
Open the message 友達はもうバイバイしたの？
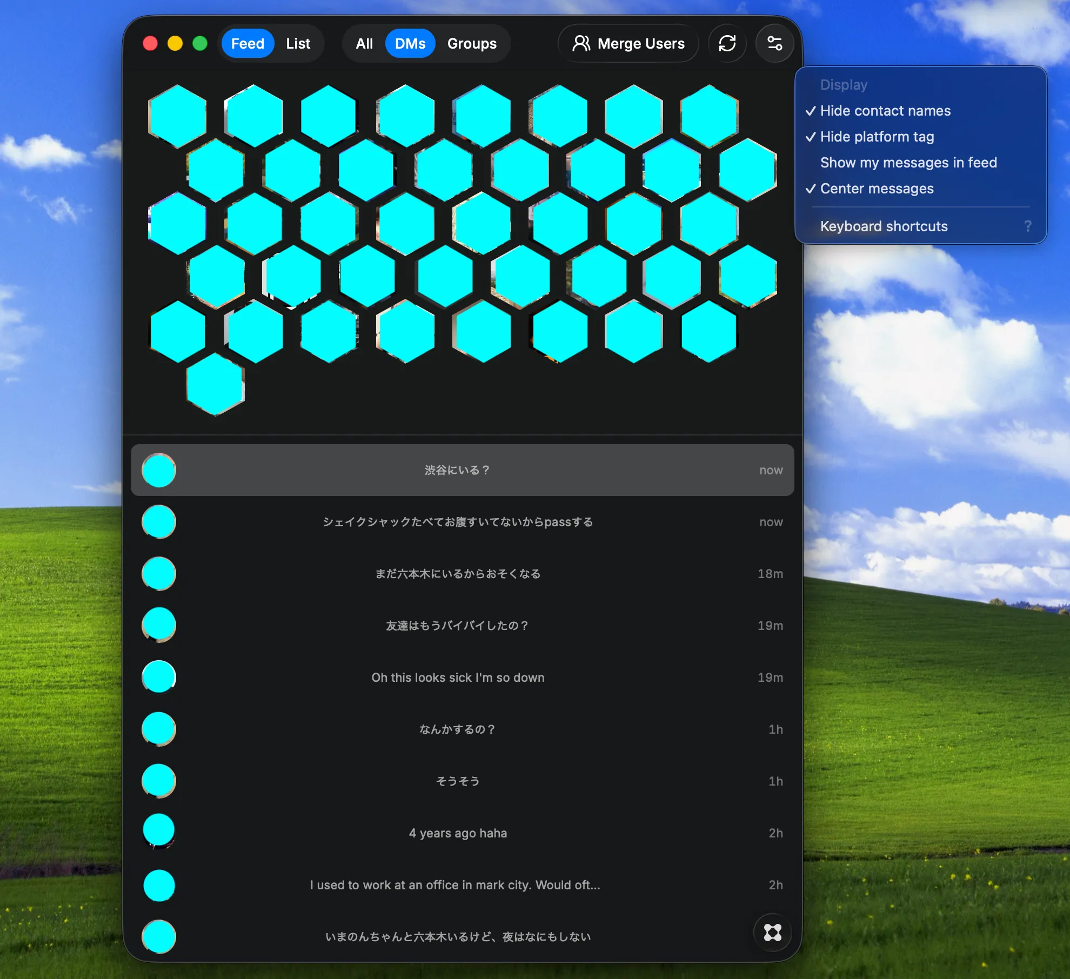[x=463, y=626]
